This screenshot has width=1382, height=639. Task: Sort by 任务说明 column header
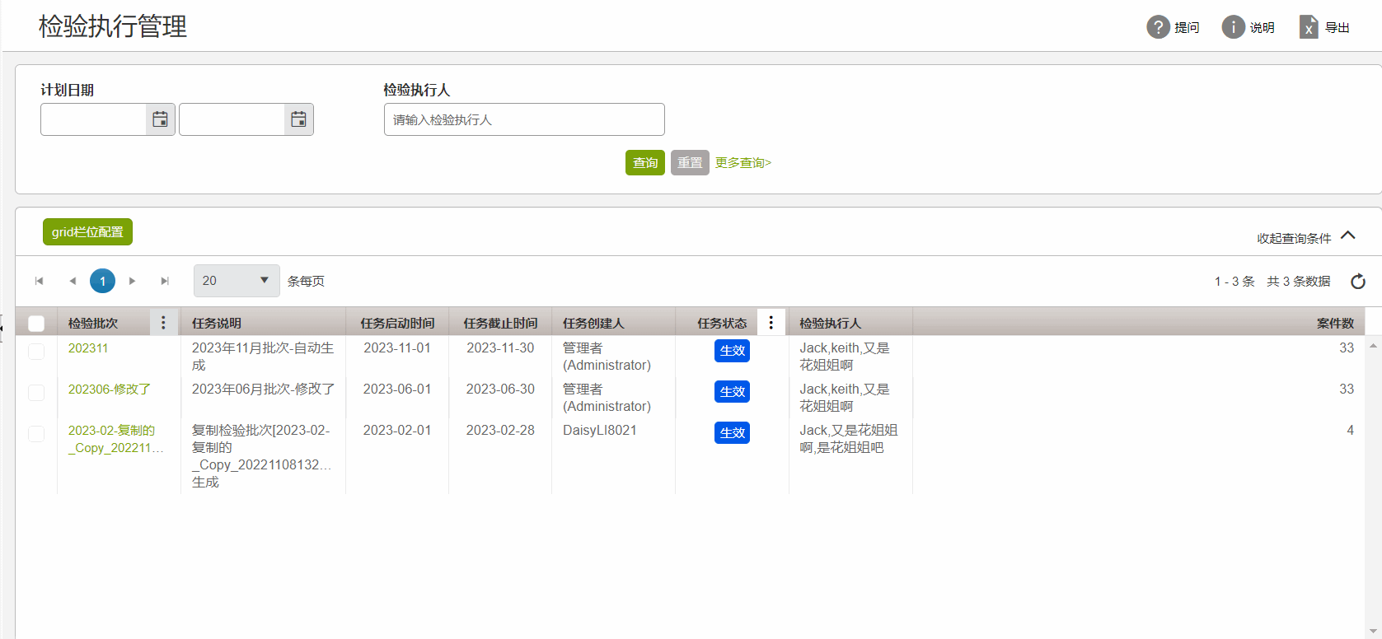pos(217,324)
